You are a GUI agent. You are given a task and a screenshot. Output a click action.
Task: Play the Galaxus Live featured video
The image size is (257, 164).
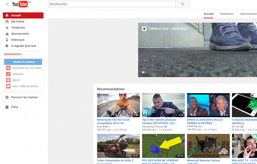tap(198, 50)
